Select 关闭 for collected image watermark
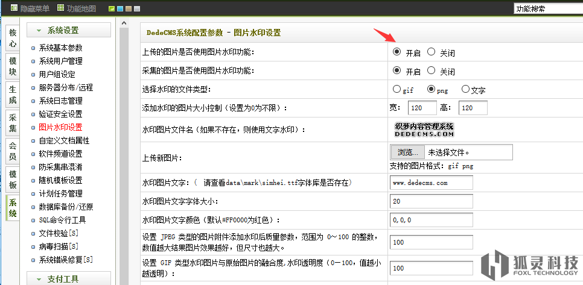This screenshot has width=583, height=285. 431,71
